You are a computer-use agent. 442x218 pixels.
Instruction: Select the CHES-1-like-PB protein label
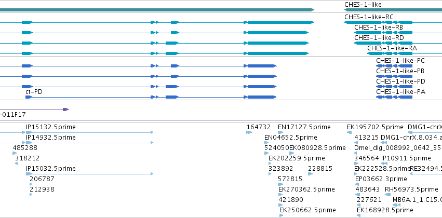[400, 71]
